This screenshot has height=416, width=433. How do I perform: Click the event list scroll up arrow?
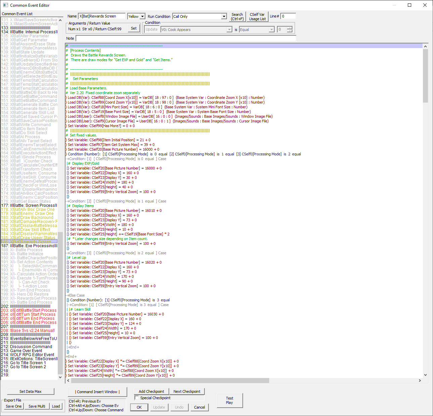[x=60, y=20]
